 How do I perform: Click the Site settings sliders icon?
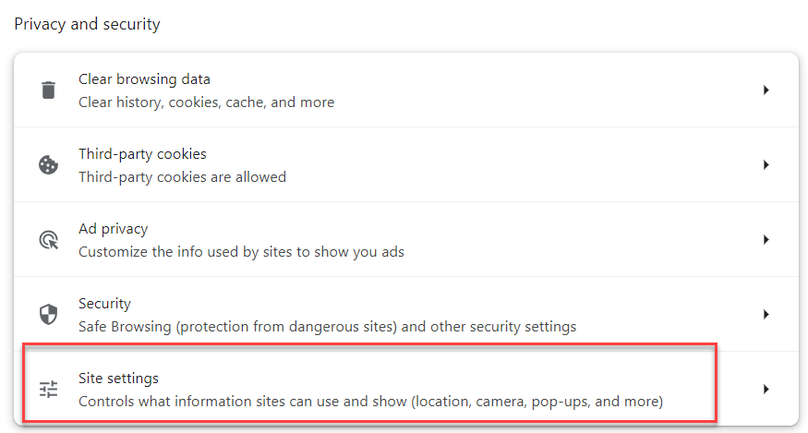pos(48,390)
